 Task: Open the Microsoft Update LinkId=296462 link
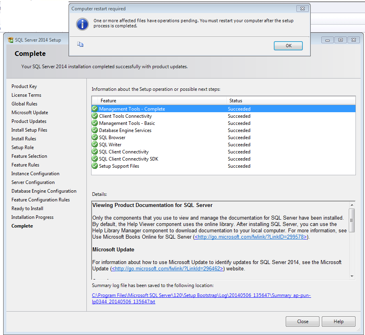167,268
